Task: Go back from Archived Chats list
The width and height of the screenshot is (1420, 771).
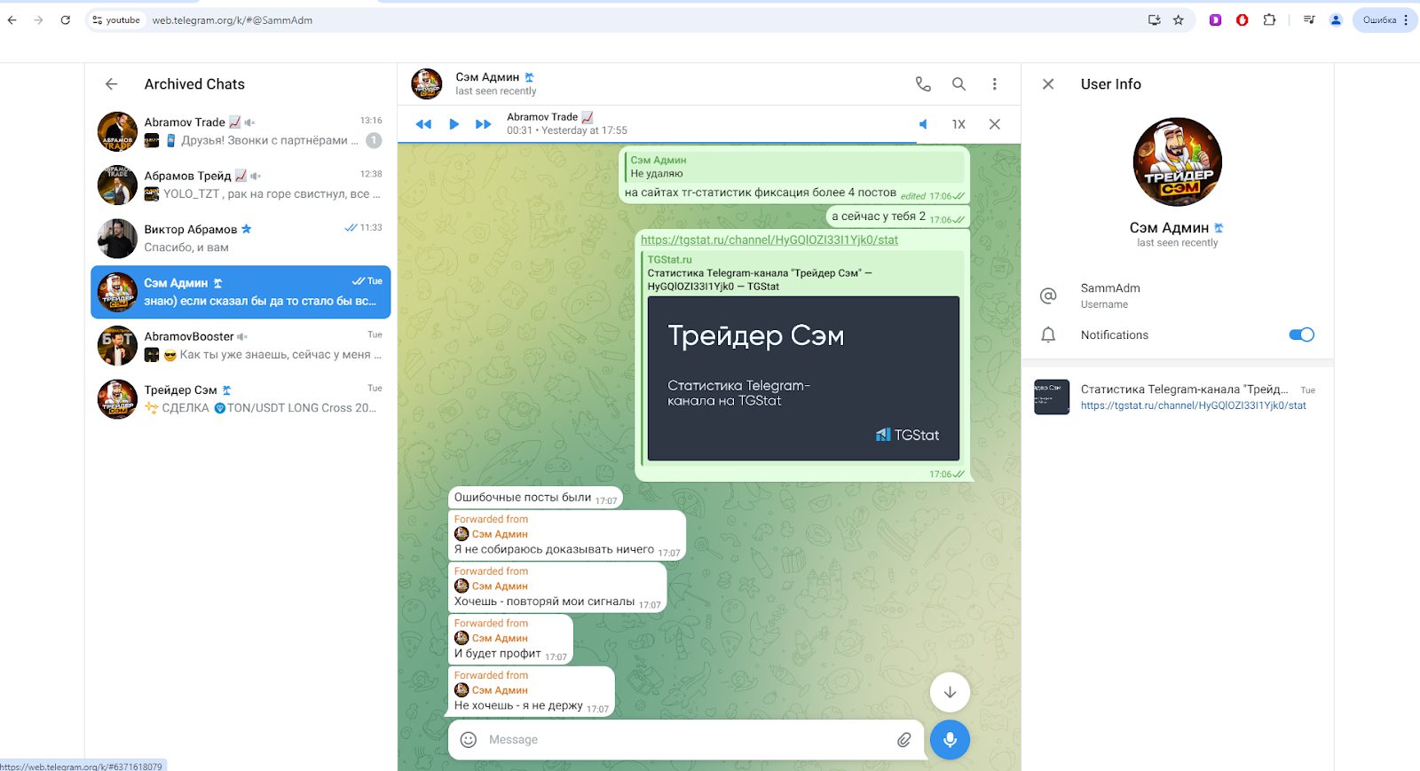Action: pyautogui.click(x=111, y=84)
